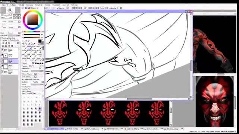Open the Sem textura brush texture dropdown
Viewport: 239px width, 134px height.
pyautogui.click(x=29, y=77)
